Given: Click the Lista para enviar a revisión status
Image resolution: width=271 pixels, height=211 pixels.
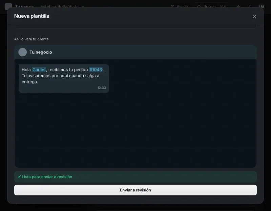Looking at the screenshot, I should (x=135, y=177).
